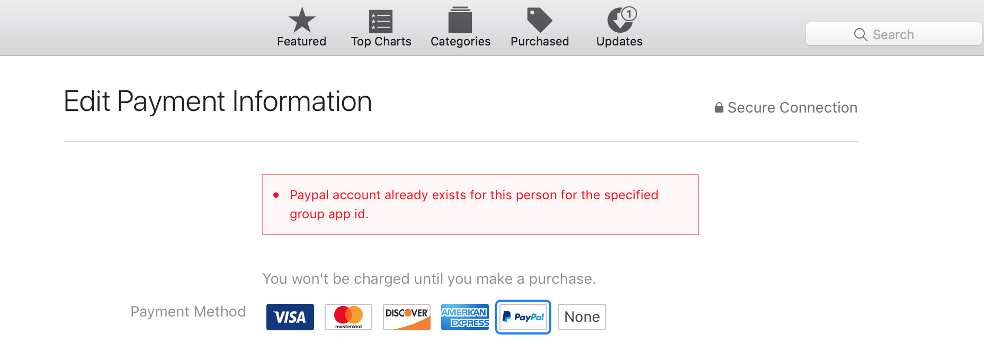This screenshot has width=984, height=353.
Task: Click the magnifying glass search icon
Action: (860, 34)
